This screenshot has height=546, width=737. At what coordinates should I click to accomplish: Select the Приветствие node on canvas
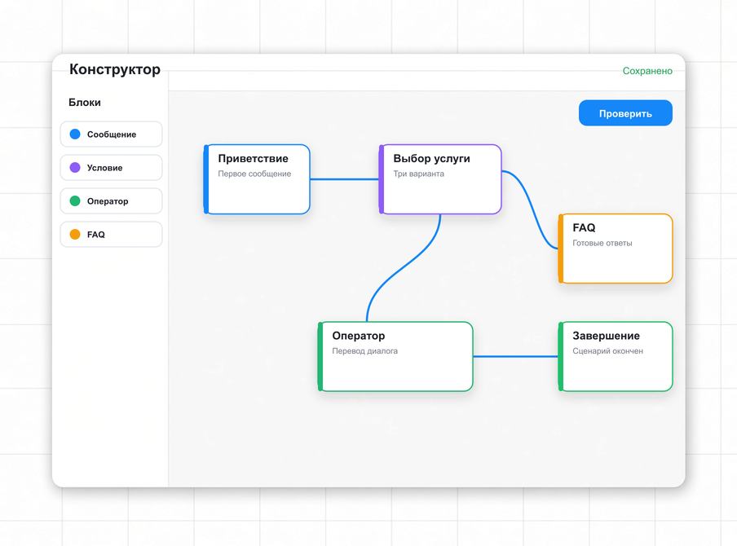257,179
